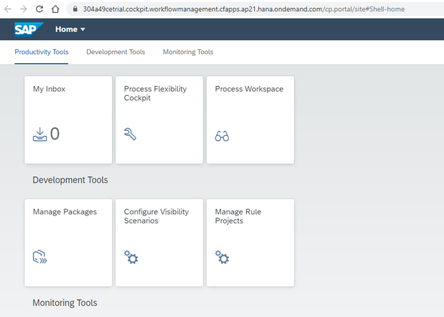Viewport: 444px width, 317px height.
Task: Click the Process Workspace glasses icon
Action: 222,136
